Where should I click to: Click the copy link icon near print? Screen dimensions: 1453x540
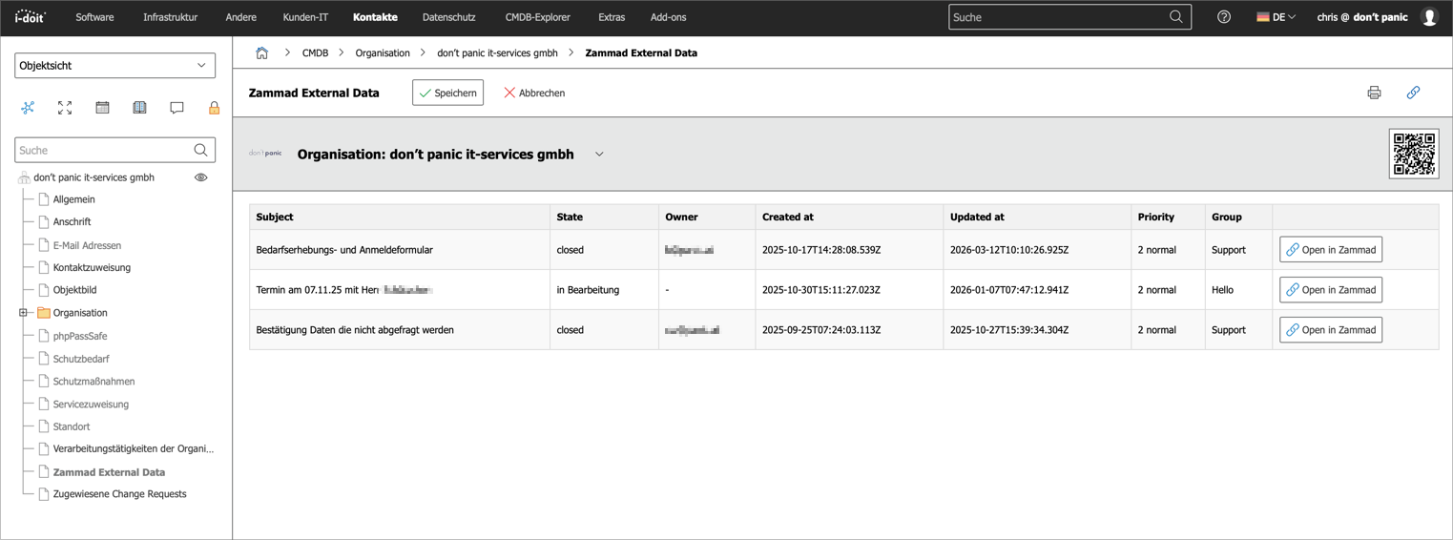(x=1413, y=93)
